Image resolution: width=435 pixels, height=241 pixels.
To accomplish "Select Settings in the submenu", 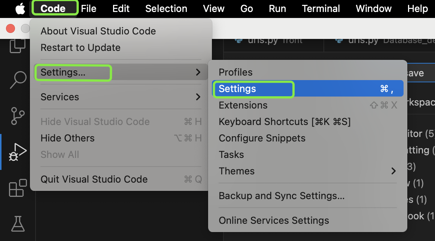I will point(308,88).
